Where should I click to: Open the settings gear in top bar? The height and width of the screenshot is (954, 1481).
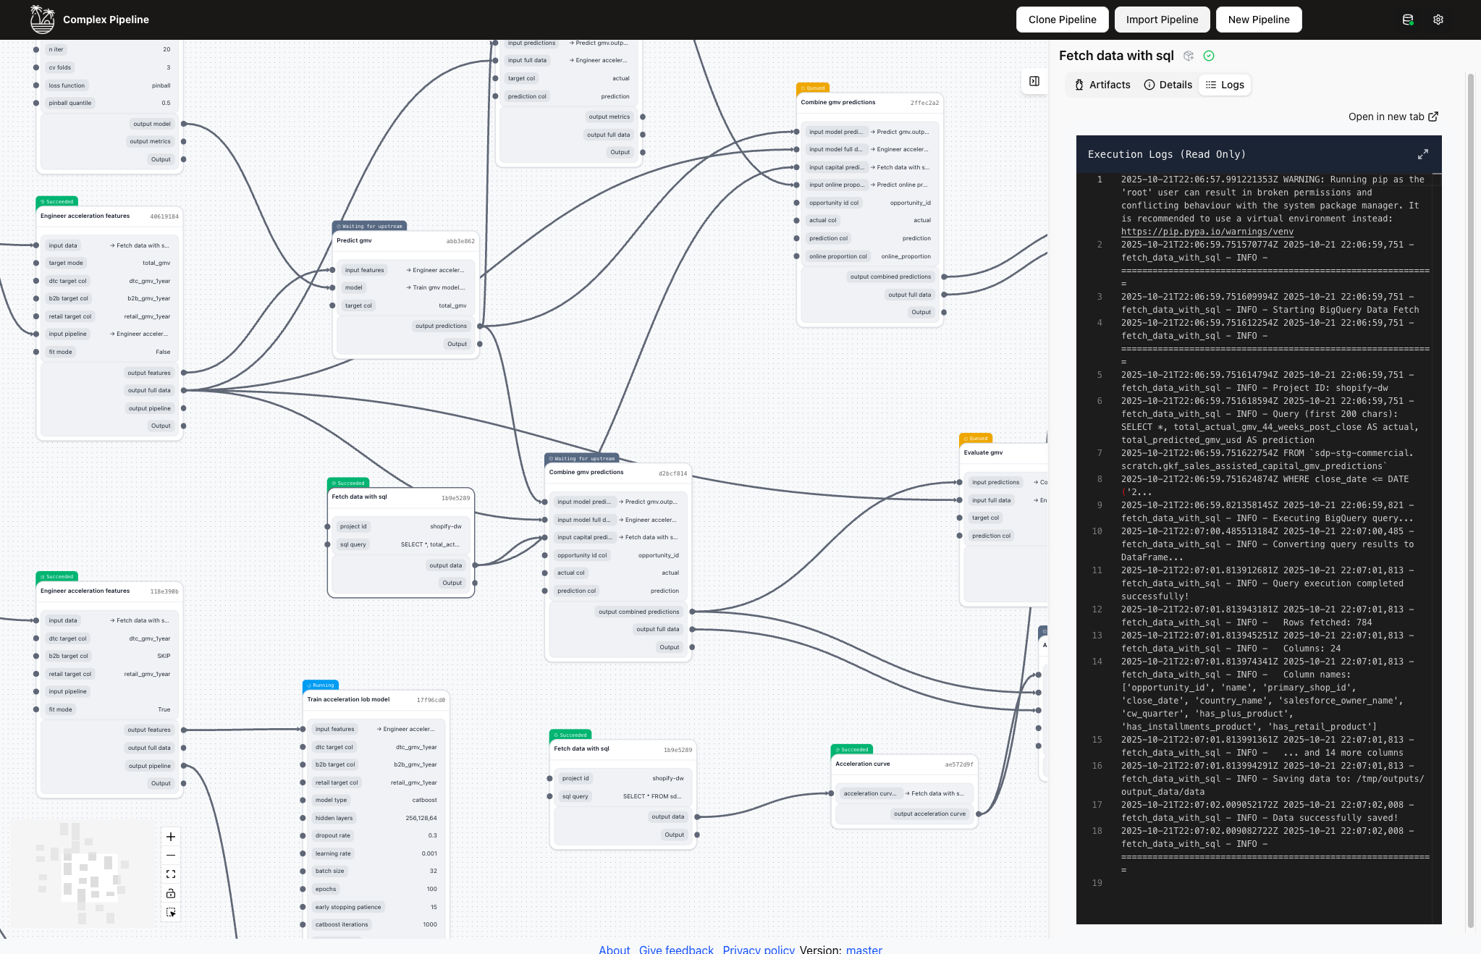(x=1438, y=20)
